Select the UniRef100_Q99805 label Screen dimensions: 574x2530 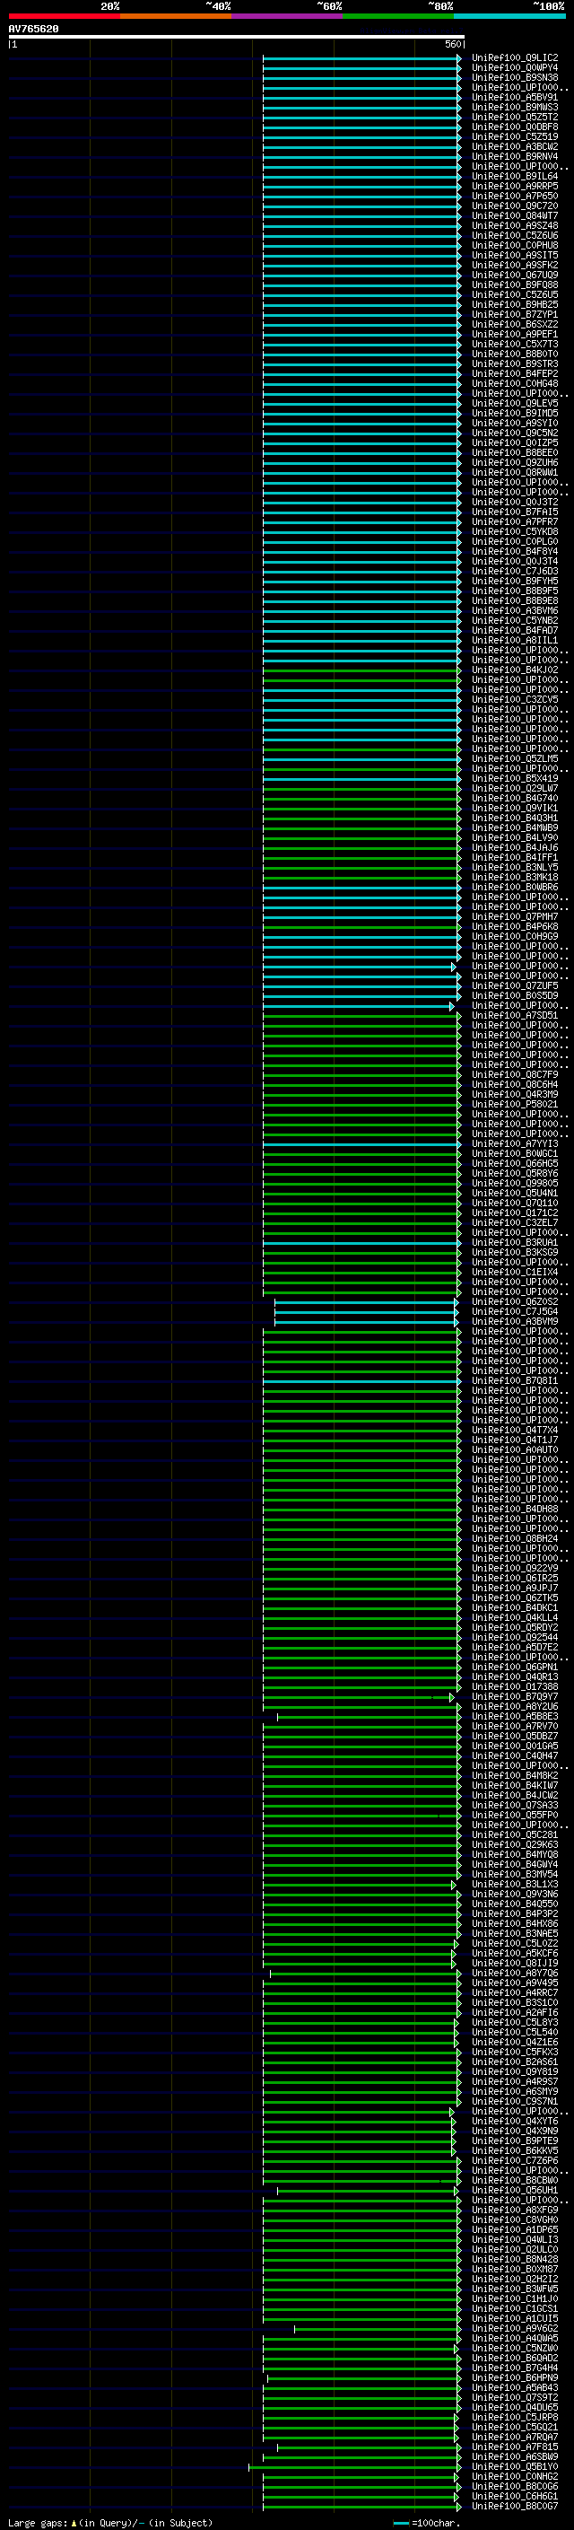515,1184
